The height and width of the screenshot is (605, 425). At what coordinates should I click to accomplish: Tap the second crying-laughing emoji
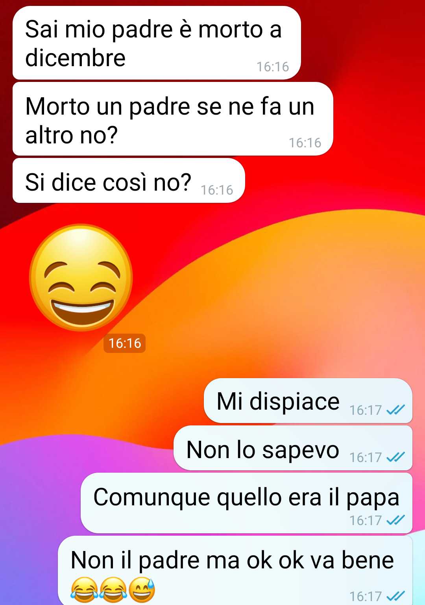click(113, 590)
